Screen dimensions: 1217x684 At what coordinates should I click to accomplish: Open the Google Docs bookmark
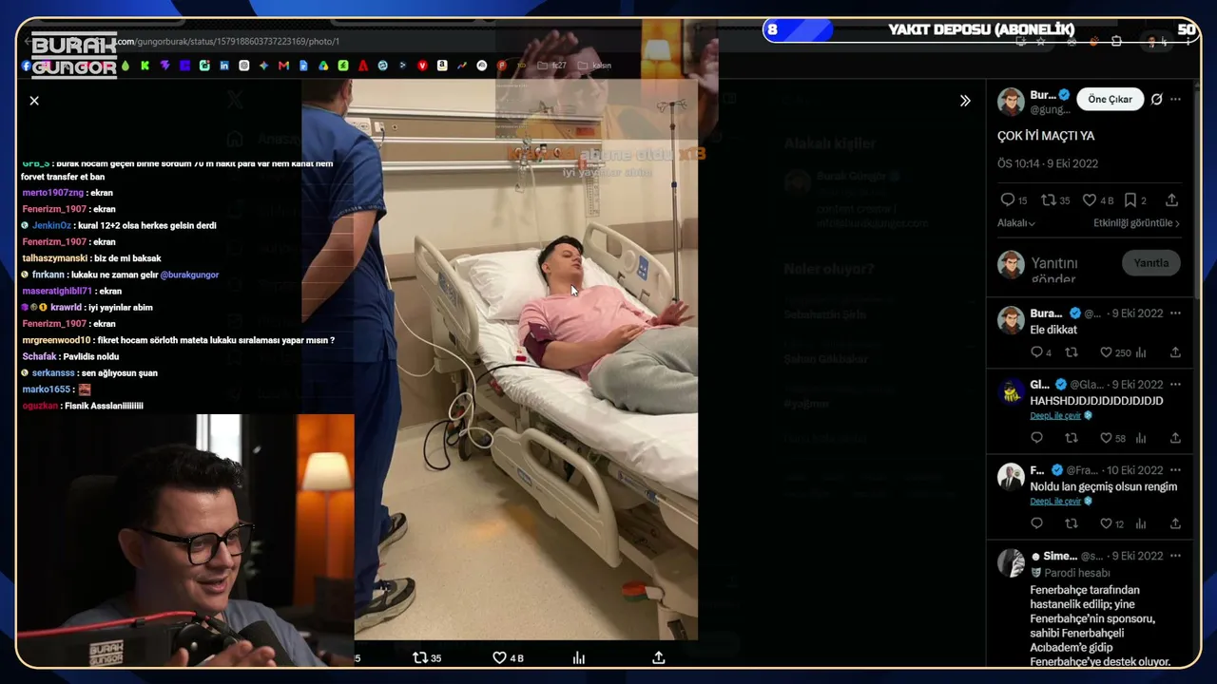coord(303,66)
